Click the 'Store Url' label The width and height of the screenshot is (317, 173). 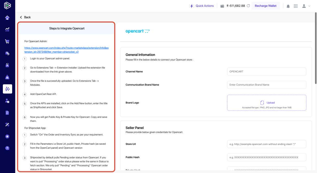[131, 144]
